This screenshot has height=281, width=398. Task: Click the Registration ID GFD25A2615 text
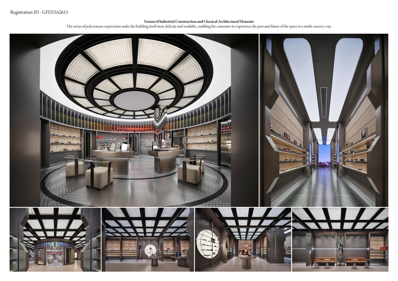coord(39,12)
